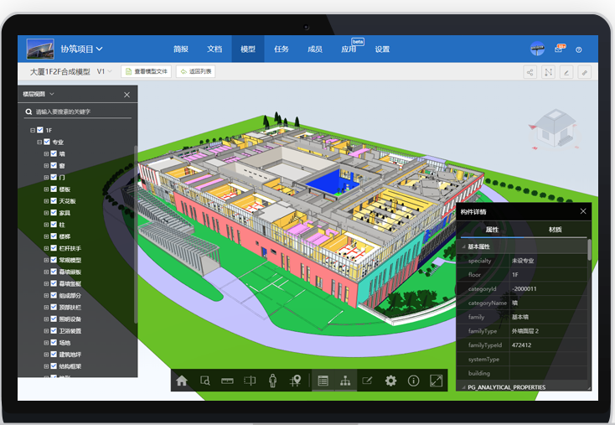Open viewer settings gear icon
615x425 pixels.
[x=390, y=381]
